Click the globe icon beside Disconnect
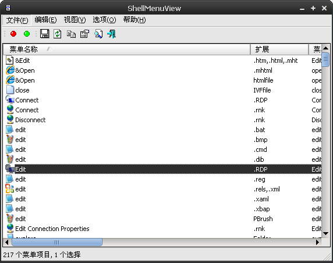Image resolution: width=333 pixels, height=263 pixels. pos(10,119)
